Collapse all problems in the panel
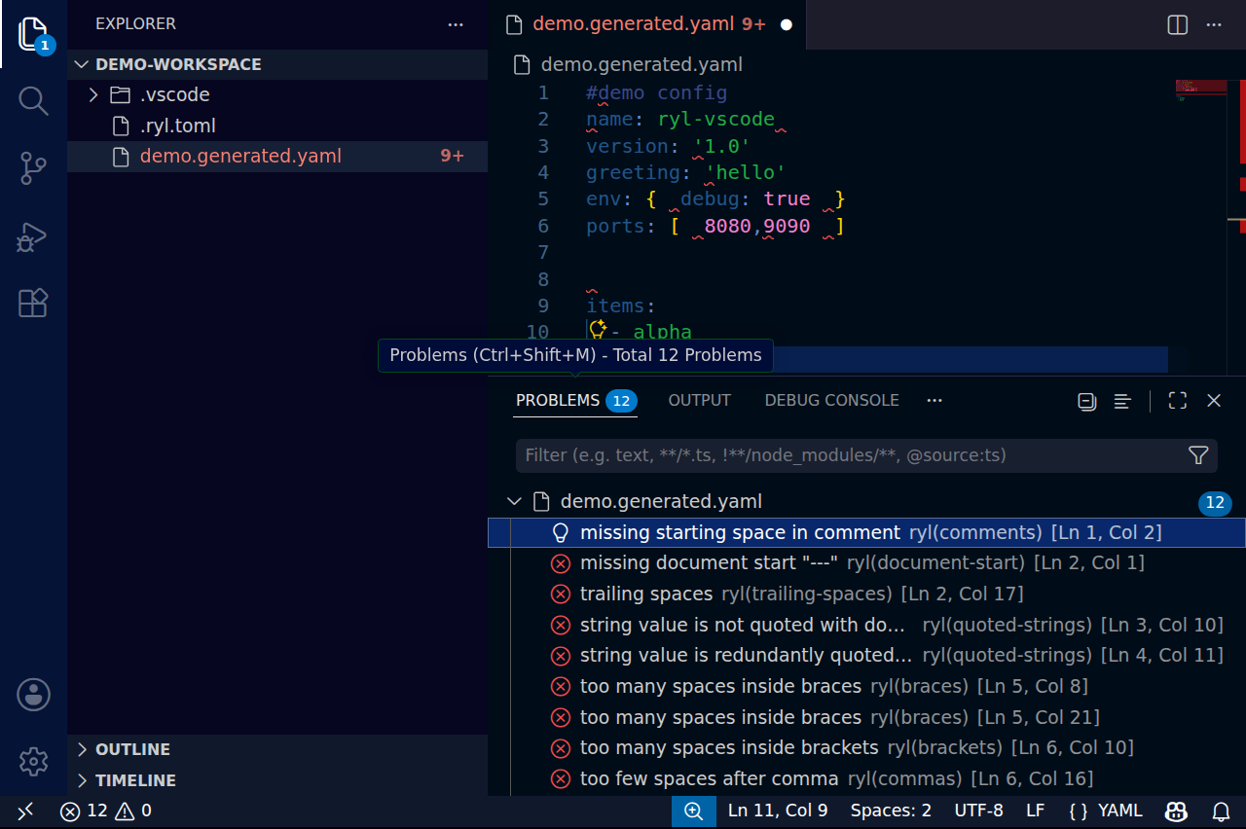1246x829 pixels. [x=1087, y=401]
